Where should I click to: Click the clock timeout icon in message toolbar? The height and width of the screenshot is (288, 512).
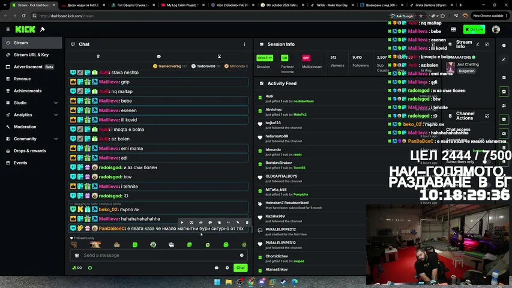coord(191,223)
